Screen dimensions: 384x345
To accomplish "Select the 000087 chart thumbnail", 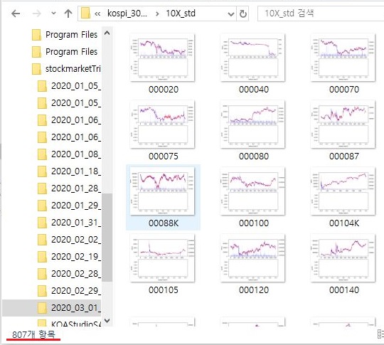I will tap(343, 124).
